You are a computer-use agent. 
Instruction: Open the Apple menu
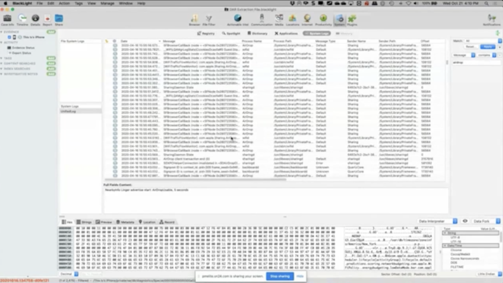pos(5,3)
